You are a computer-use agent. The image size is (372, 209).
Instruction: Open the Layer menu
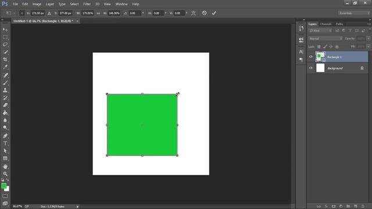pyautogui.click(x=50, y=4)
